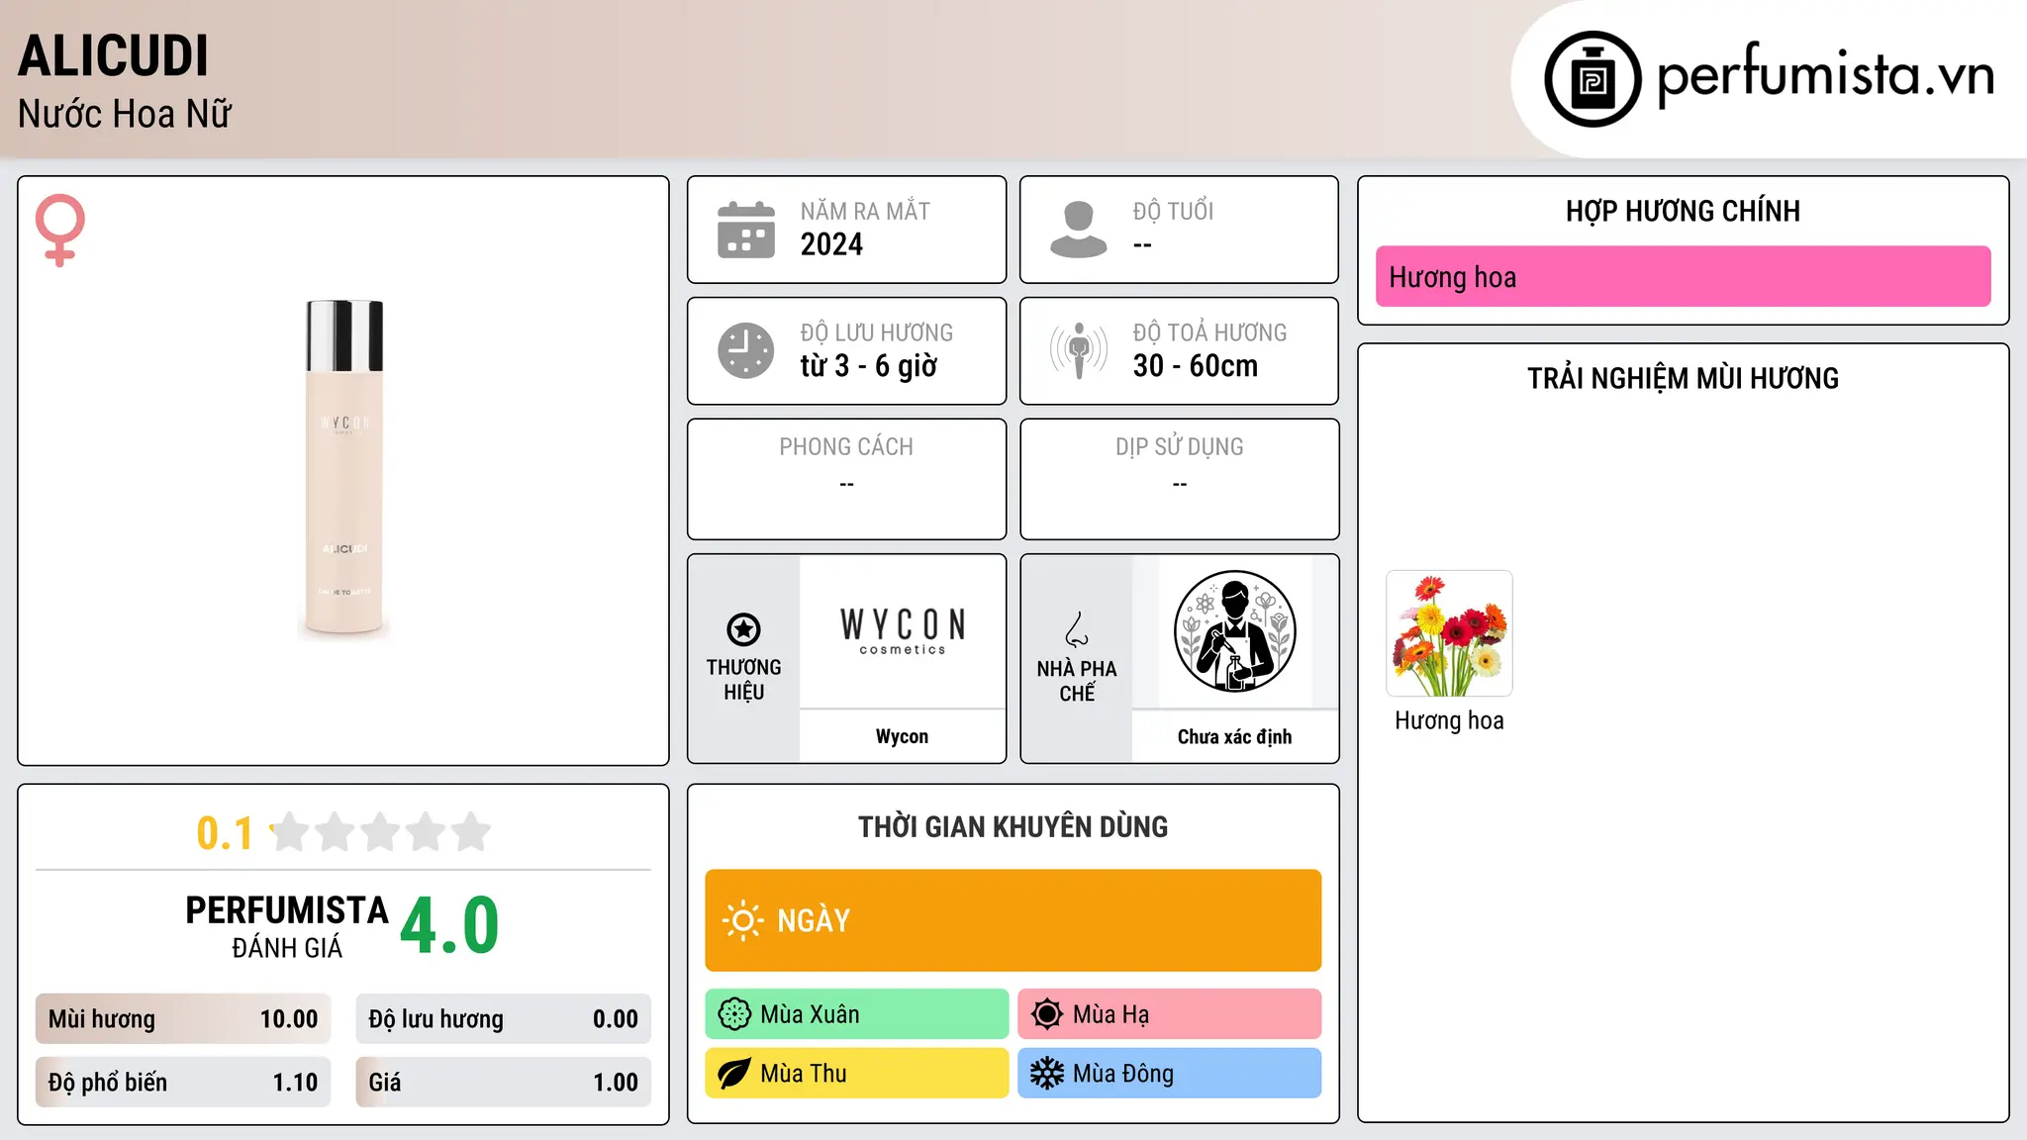Click the perfumista.vn perfume bottle logo icon
The width and height of the screenshot is (2027, 1140).
click(1593, 79)
